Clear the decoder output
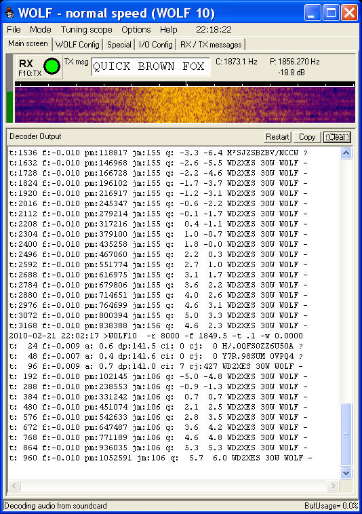362x514 pixels. point(337,137)
